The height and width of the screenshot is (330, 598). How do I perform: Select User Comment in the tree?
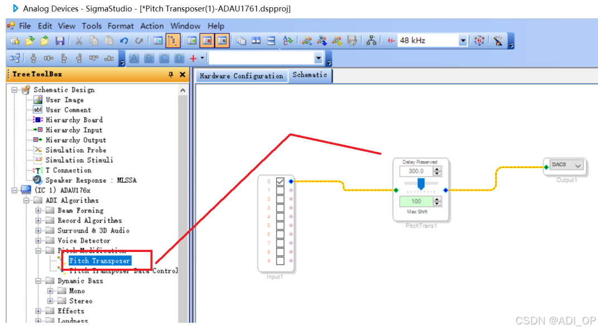[x=68, y=110]
